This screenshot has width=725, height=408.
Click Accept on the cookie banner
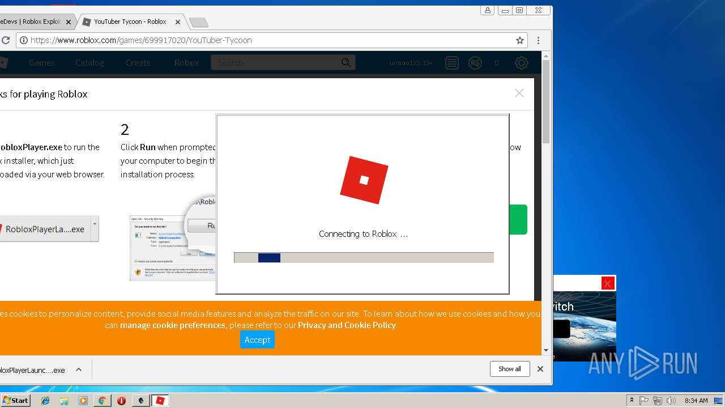[x=257, y=339]
